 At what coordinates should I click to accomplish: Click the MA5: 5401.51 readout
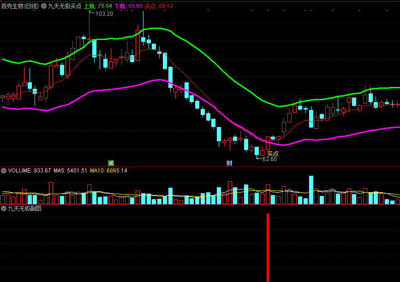[71, 171]
